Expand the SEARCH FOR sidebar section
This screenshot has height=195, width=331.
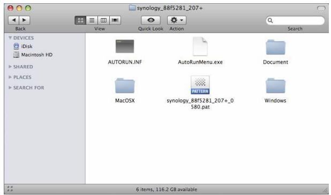(10, 88)
